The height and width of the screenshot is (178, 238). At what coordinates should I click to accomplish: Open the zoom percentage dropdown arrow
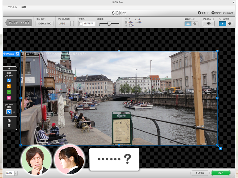click(x=16, y=173)
